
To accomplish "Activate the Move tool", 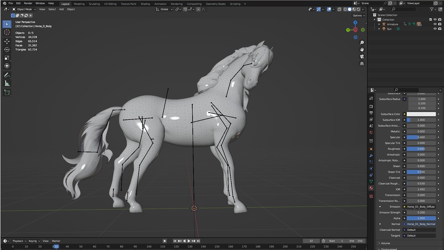I will pyautogui.click(x=7, y=41).
